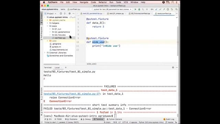Viewport: 220px width, 124px height.
Task: Open the Python Console tool window
Action: (x=114, y=119)
